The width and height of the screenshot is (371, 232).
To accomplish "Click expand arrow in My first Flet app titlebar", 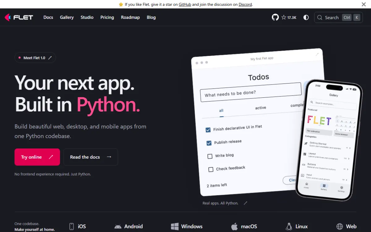I will pyautogui.click(x=317, y=54).
